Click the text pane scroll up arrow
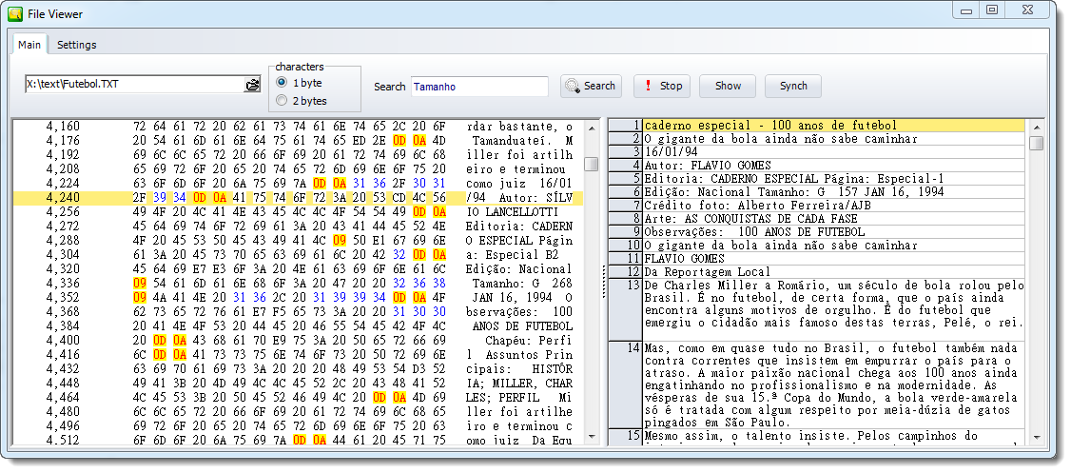 click(x=1036, y=126)
